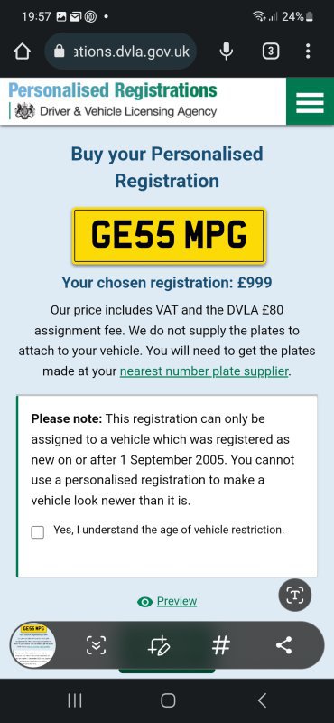Tap the browser home icon

click(x=22, y=52)
